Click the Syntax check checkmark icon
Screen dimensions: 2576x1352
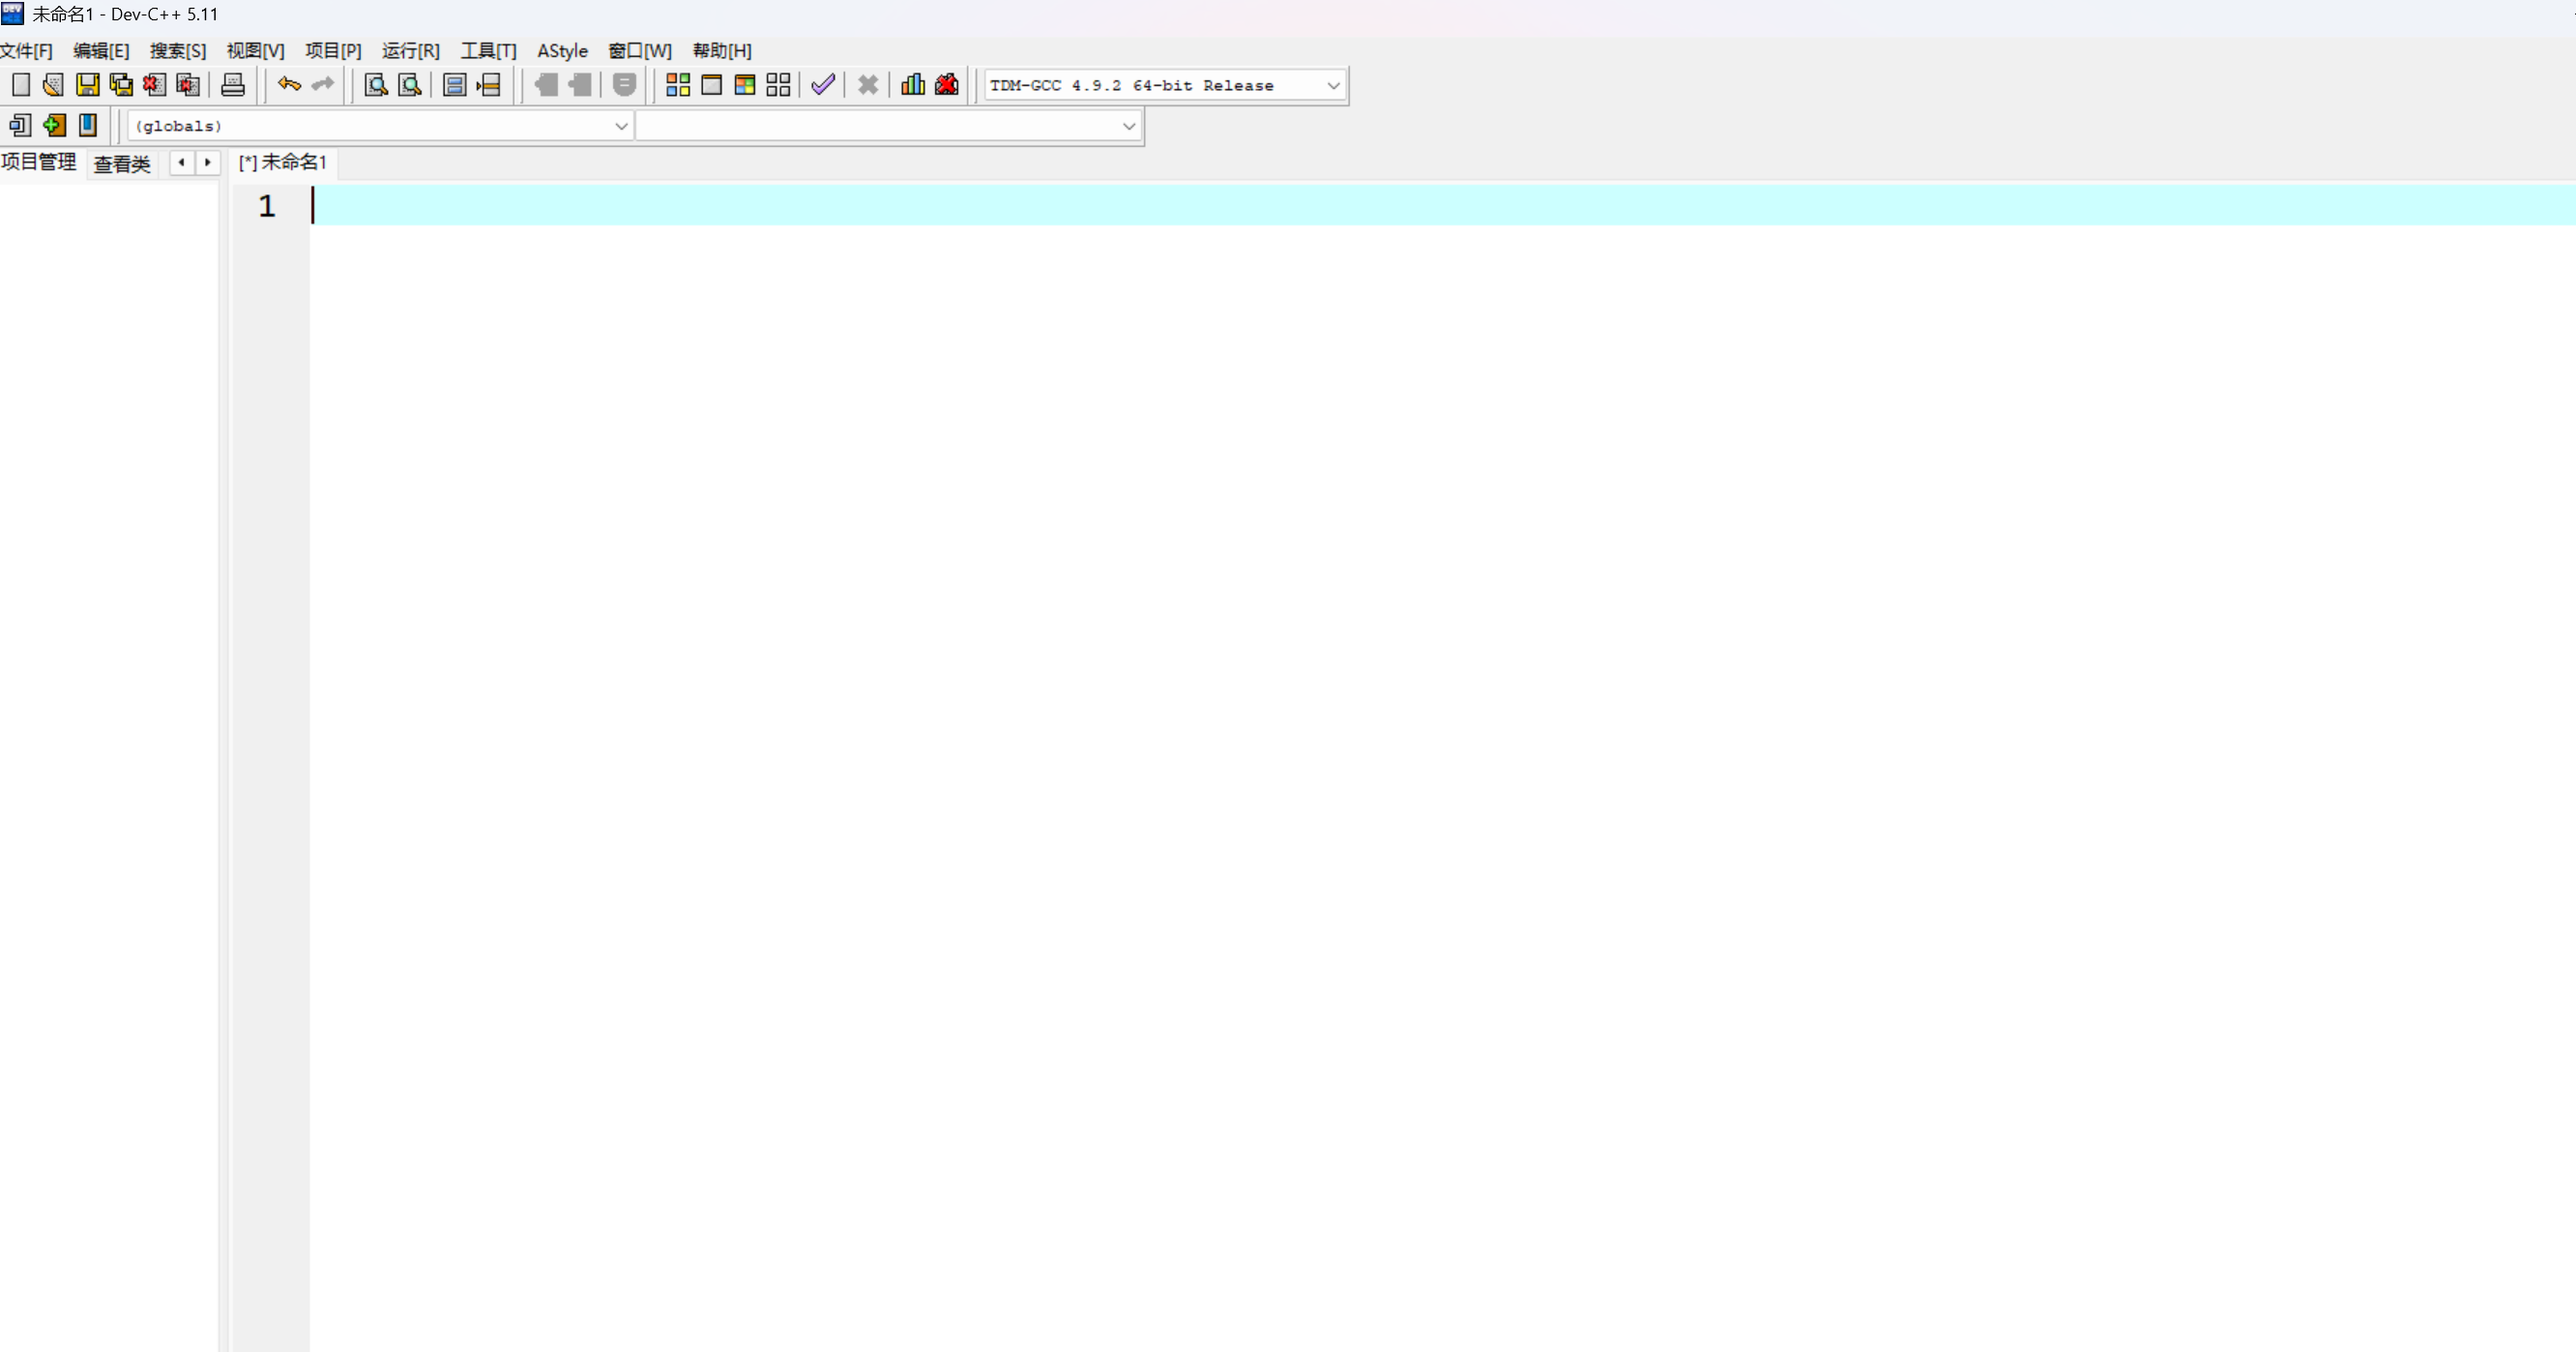(x=823, y=85)
